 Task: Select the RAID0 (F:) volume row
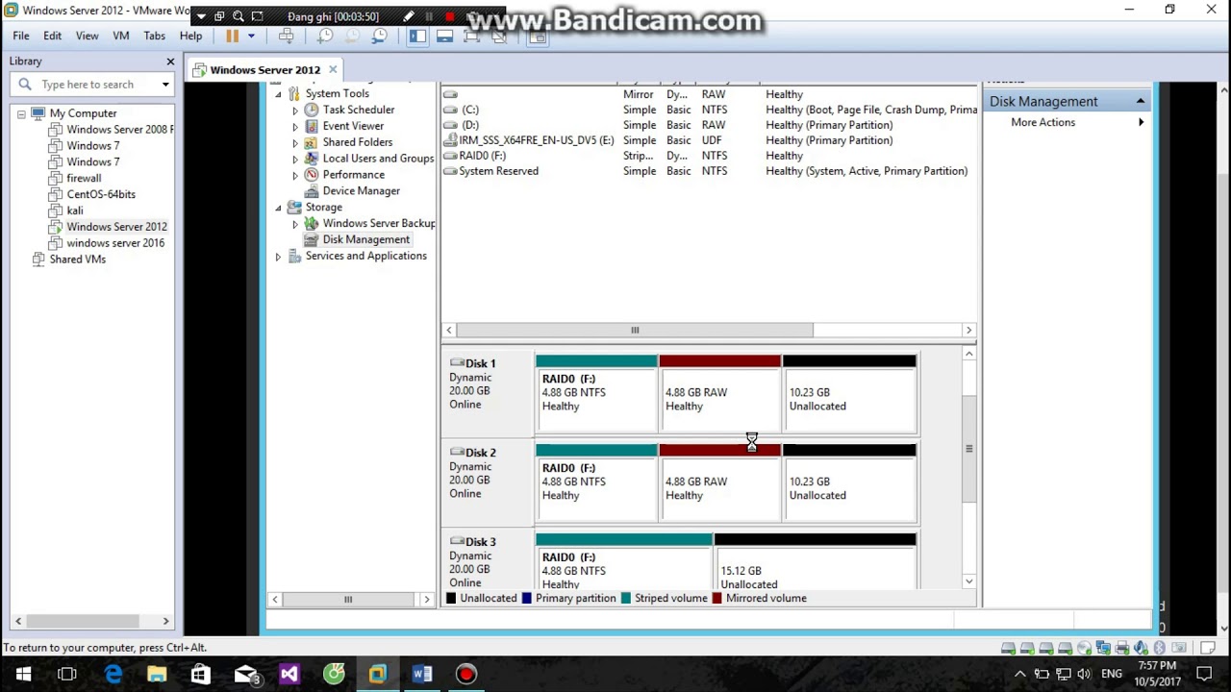coord(710,156)
